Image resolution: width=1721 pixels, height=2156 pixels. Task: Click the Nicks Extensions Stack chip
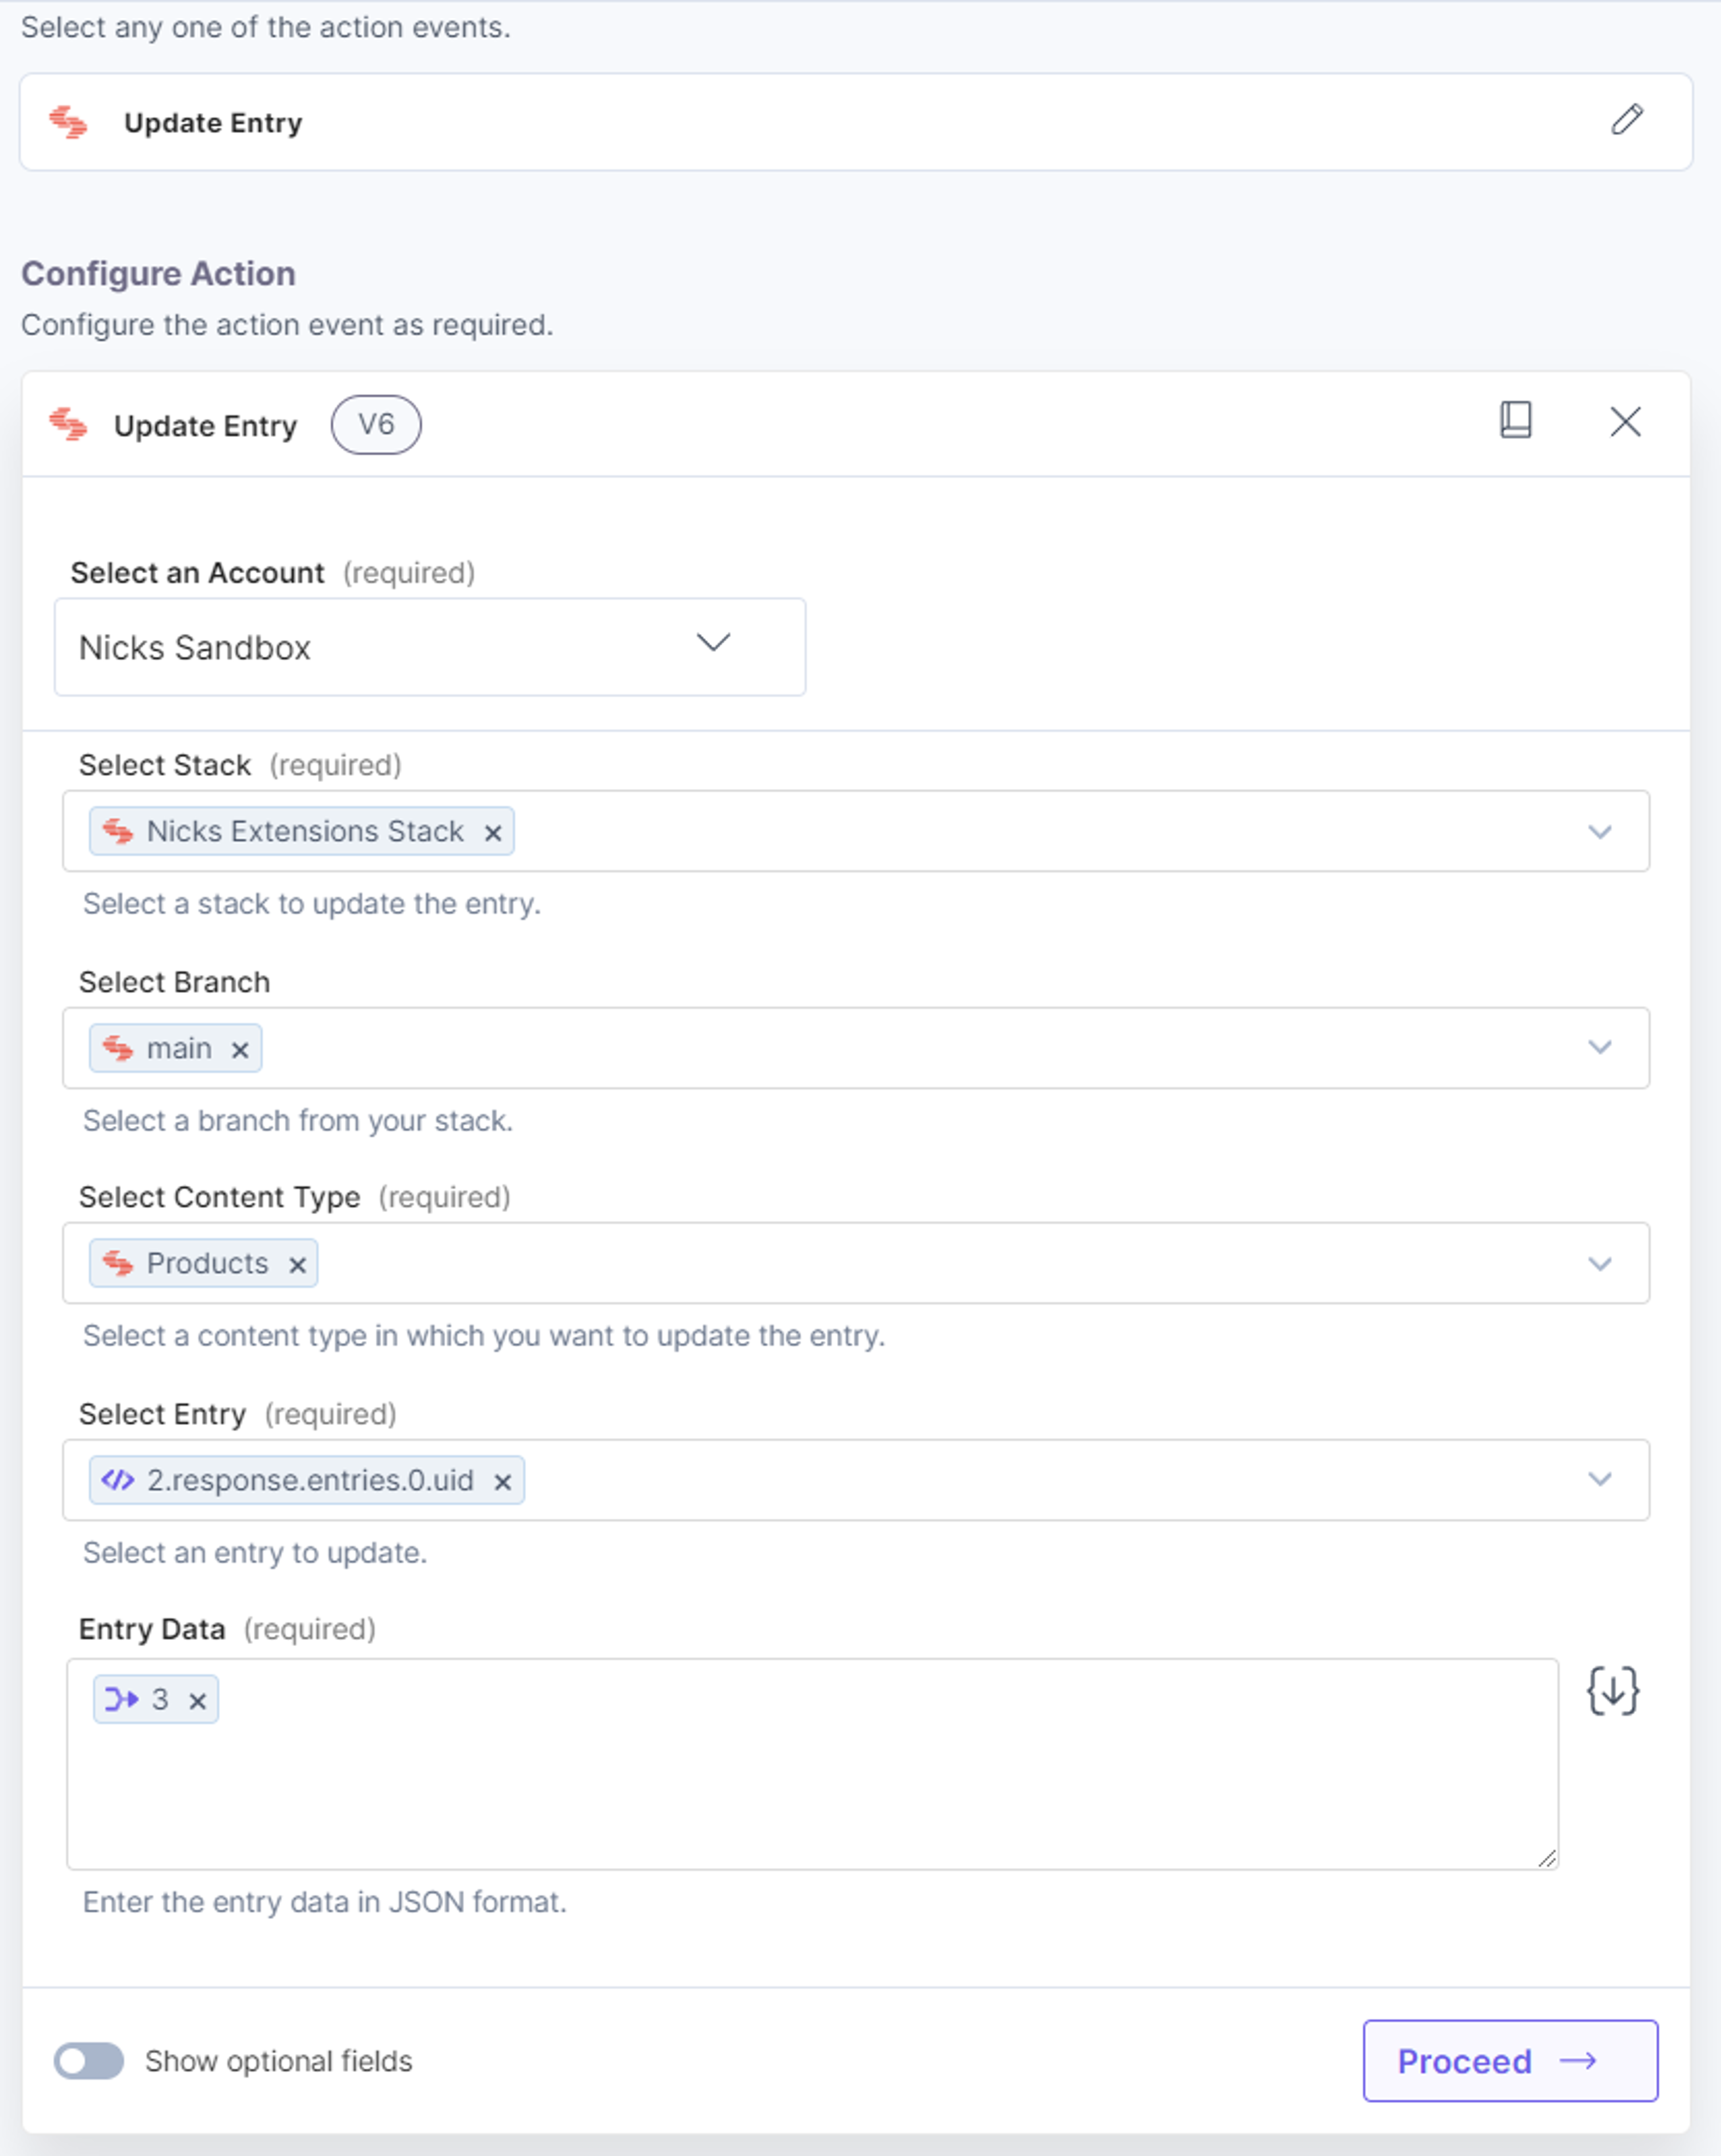pos(302,831)
